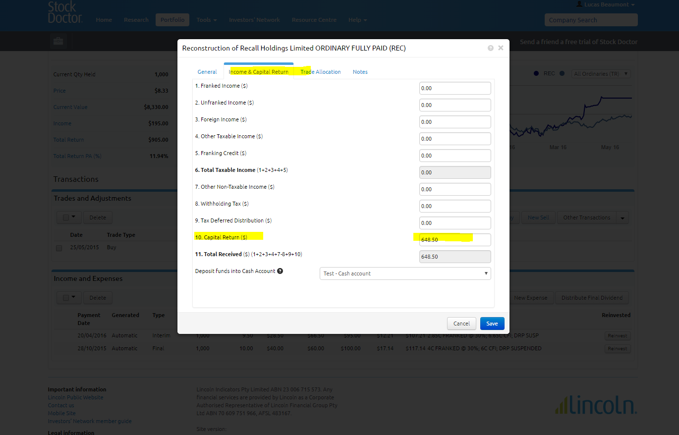Click the Cancel button
The height and width of the screenshot is (435, 679).
click(x=461, y=324)
